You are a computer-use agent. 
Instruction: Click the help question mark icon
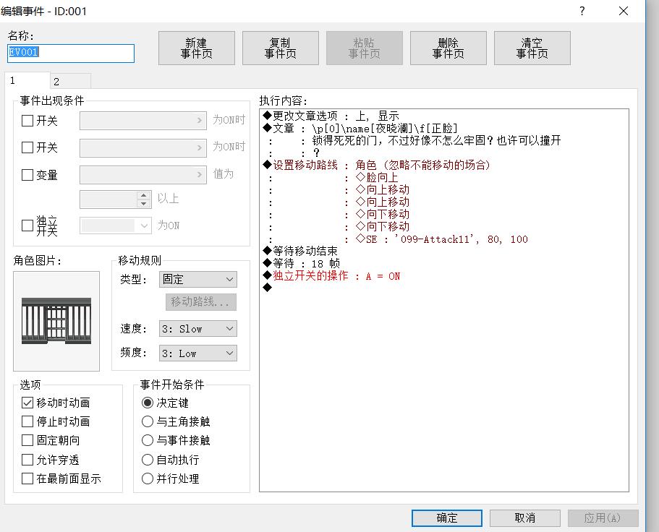point(582,11)
